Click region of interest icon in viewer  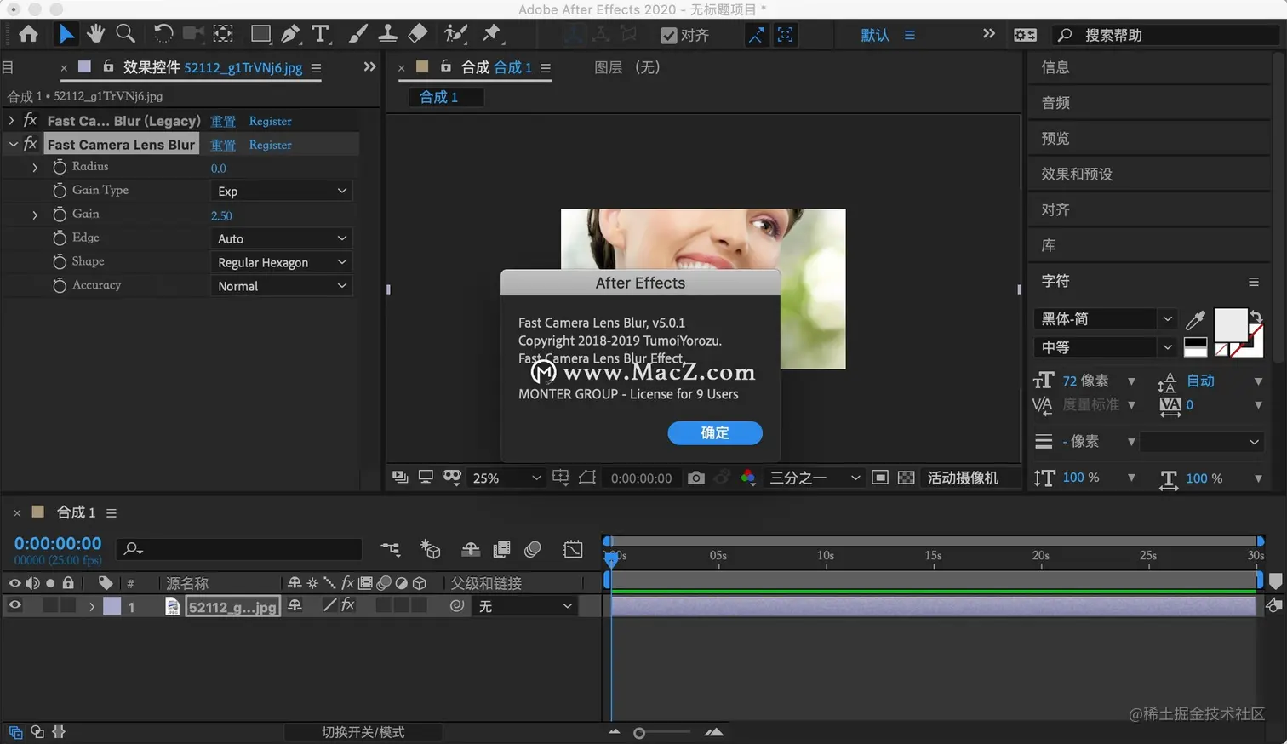880,478
